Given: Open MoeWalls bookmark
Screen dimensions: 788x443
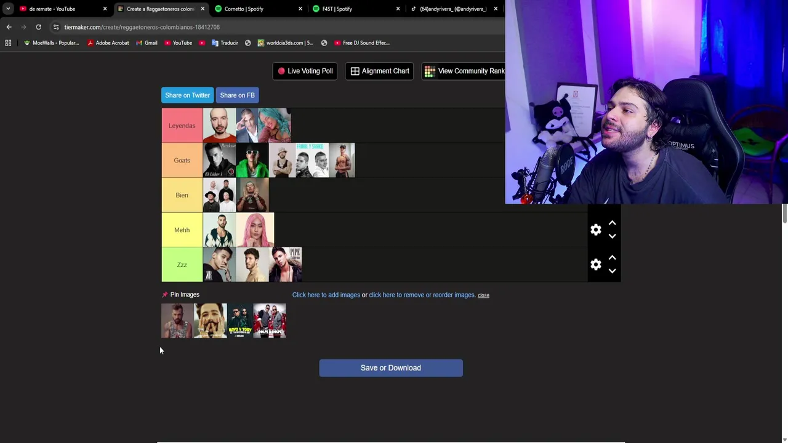Looking at the screenshot, I should [x=51, y=43].
